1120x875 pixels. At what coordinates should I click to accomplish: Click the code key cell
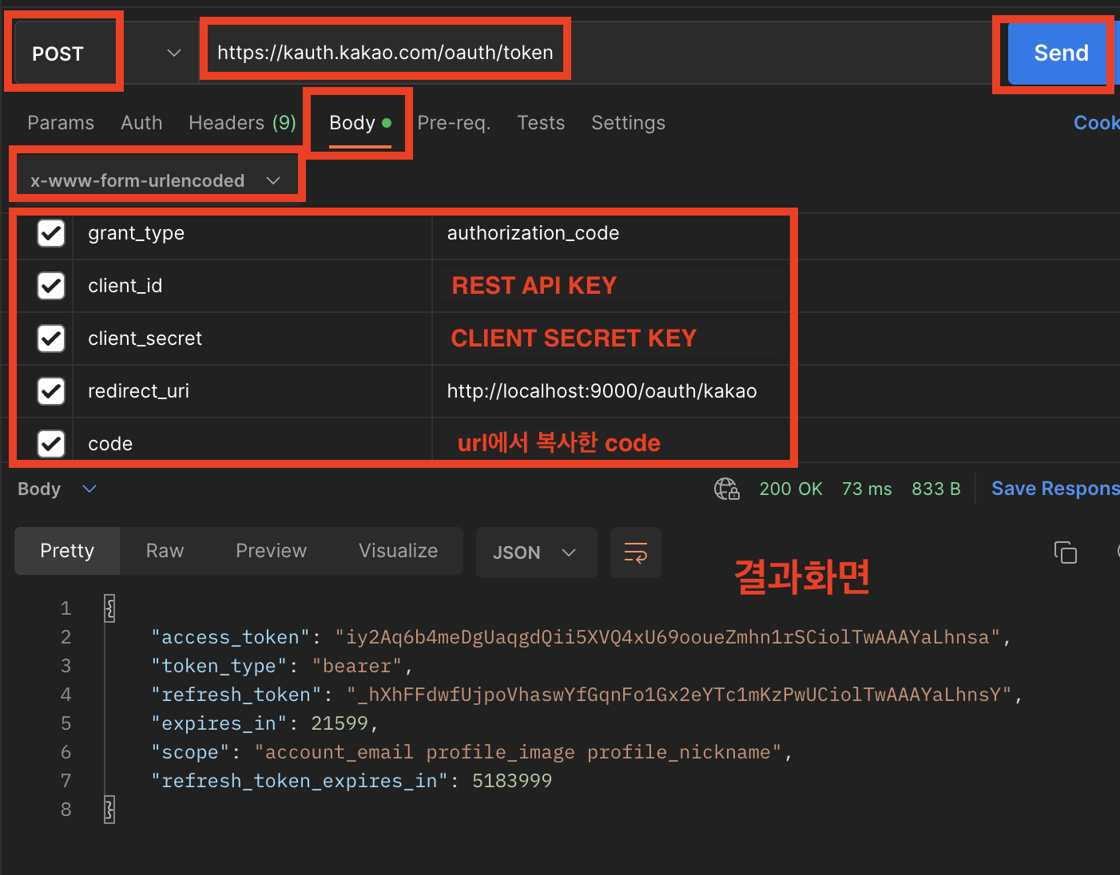pyautogui.click(x=252, y=443)
